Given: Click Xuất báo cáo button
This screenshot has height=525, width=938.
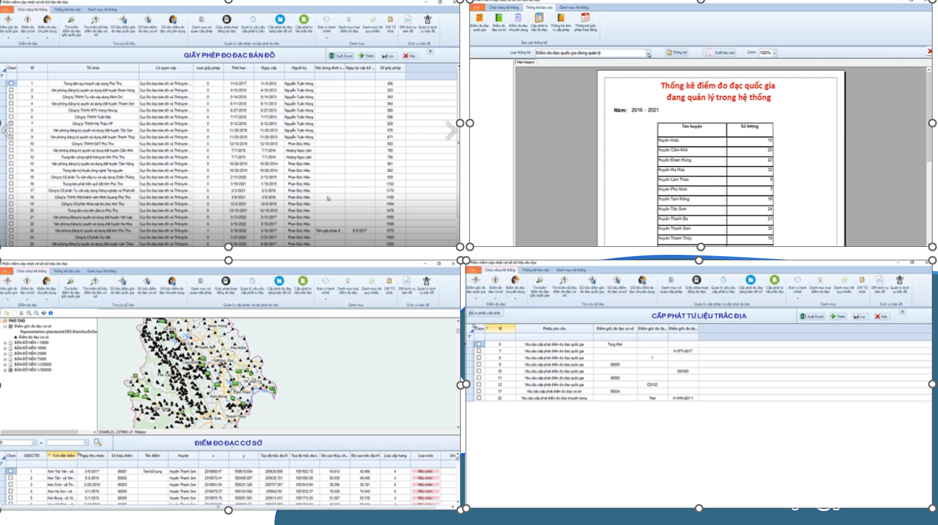Looking at the screenshot, I should [x=721, y=53].
